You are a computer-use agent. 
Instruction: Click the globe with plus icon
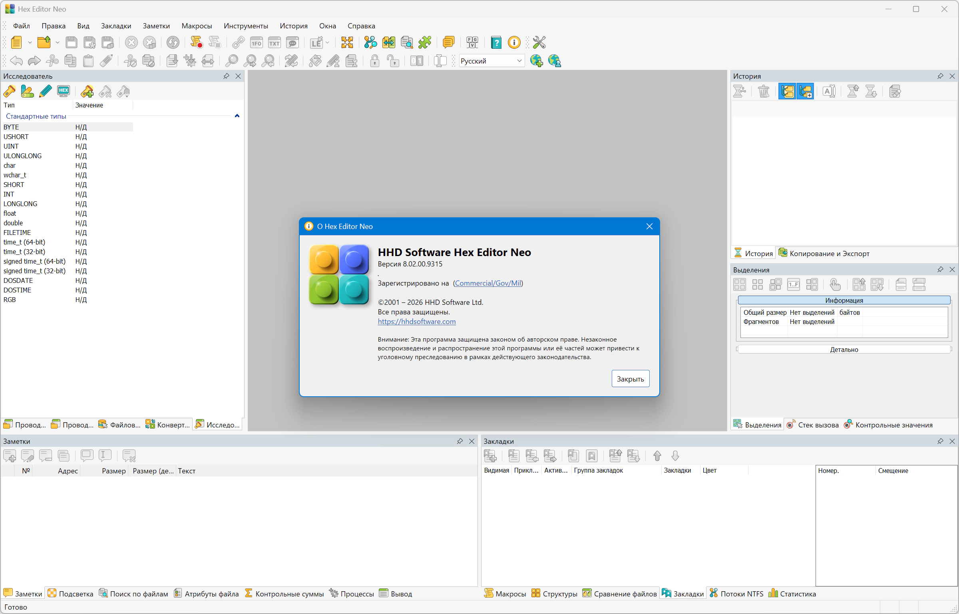pyautogui.click(x=536, y=61)
